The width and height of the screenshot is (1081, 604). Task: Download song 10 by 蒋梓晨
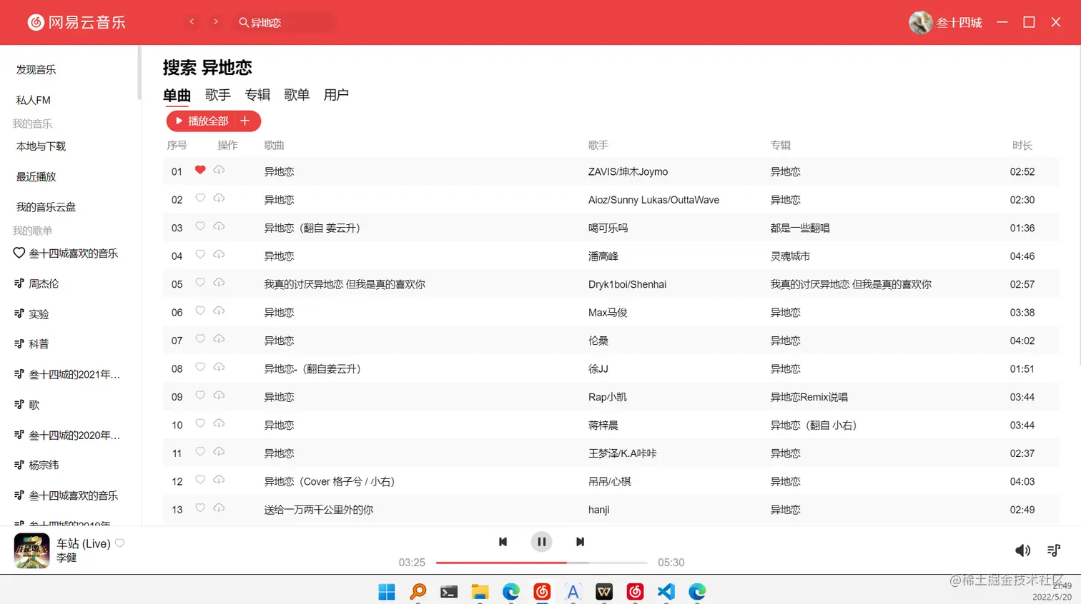219,423
